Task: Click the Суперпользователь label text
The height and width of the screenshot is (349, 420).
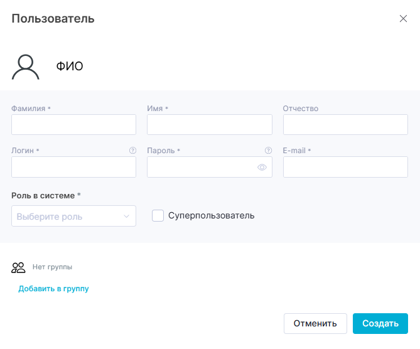Action: [x=211, y=216]
